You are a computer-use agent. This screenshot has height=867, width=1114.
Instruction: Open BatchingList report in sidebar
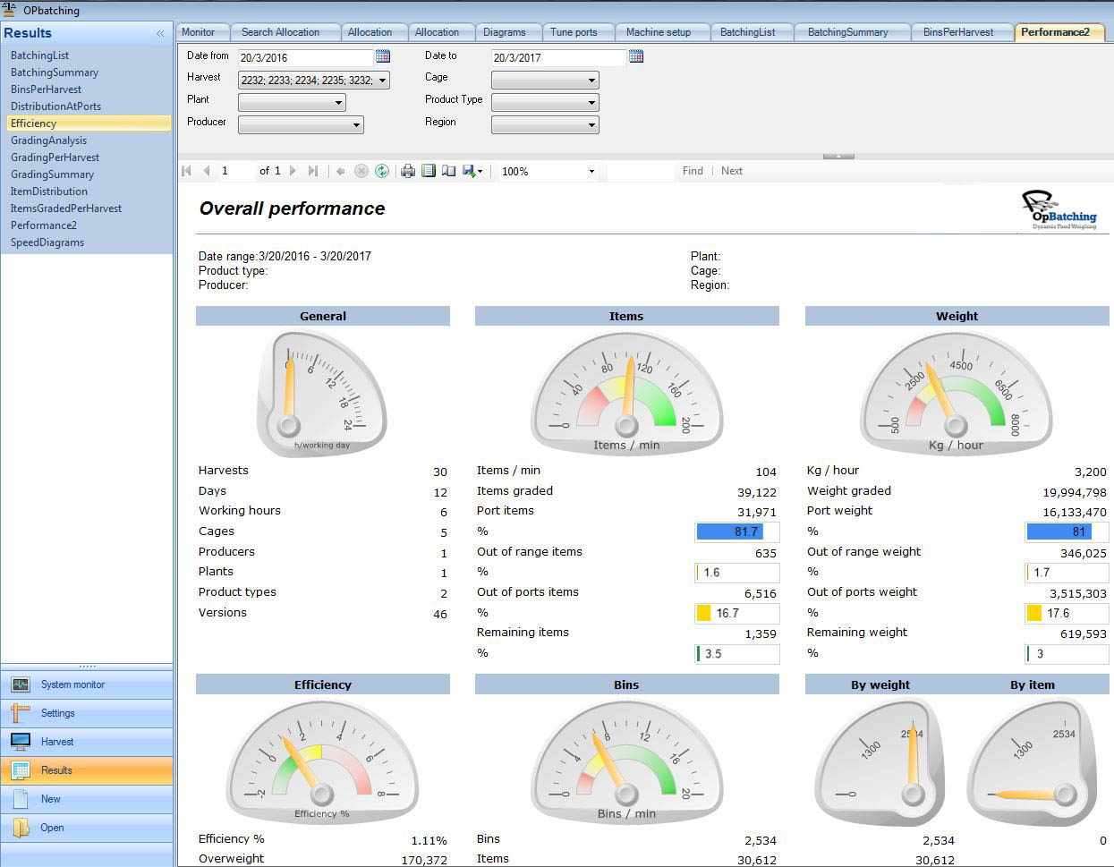pos(40,55)
